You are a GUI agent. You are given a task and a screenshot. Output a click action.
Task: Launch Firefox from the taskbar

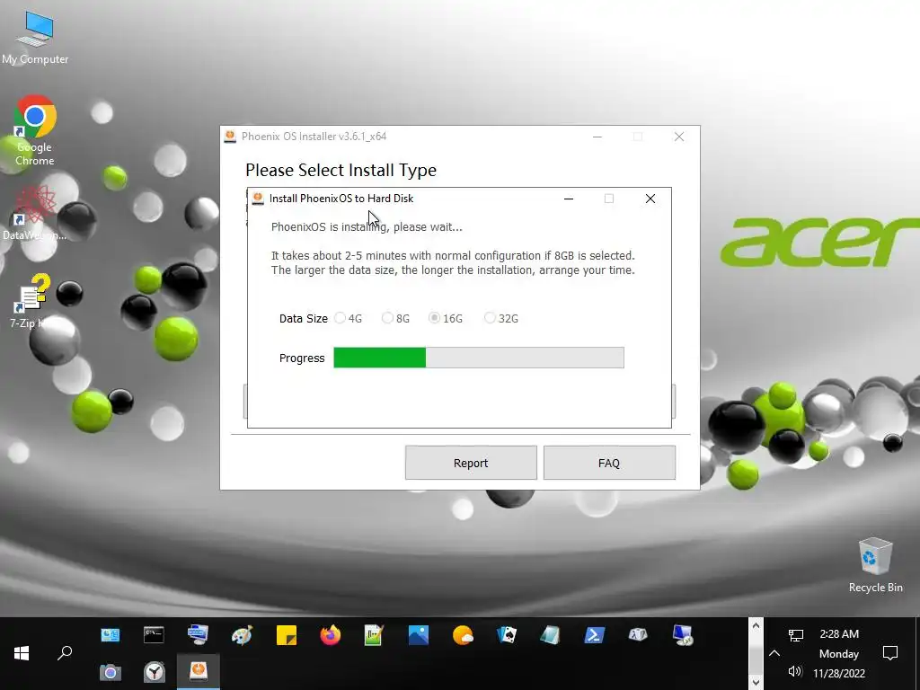331,635
